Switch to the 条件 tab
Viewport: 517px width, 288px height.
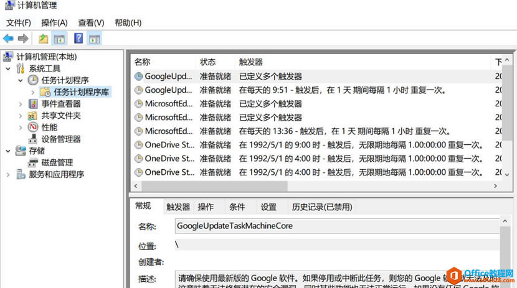tap(237, 207)
